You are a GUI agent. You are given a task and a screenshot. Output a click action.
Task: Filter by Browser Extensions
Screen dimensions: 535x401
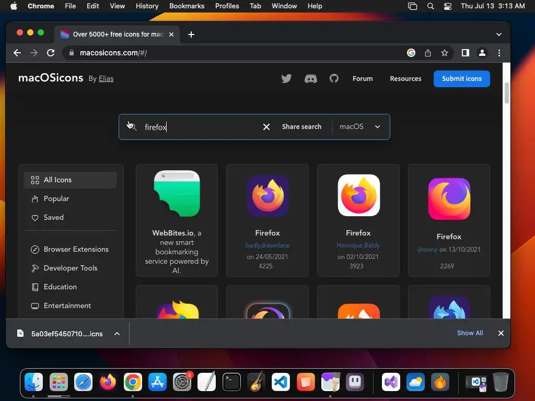pos(71,249)
